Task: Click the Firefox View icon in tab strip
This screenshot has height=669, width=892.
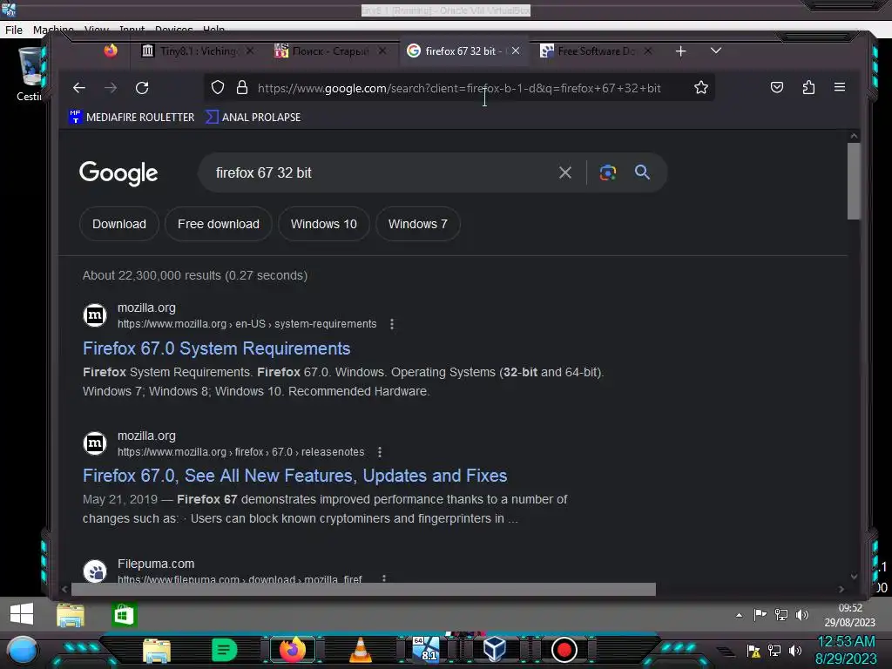Action: 111,51
